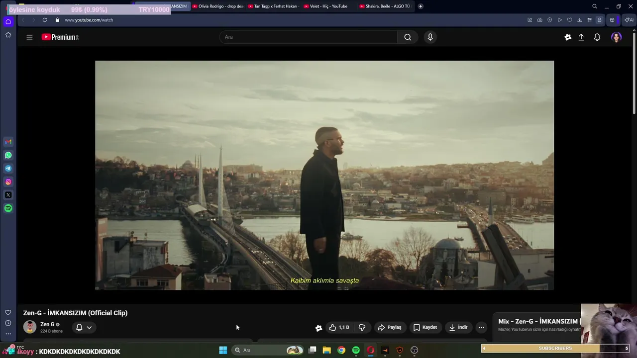Viewport: 637px width, 358px height.
Task: Open Spotify in the Opera sidebar
Action: (8, 208)
